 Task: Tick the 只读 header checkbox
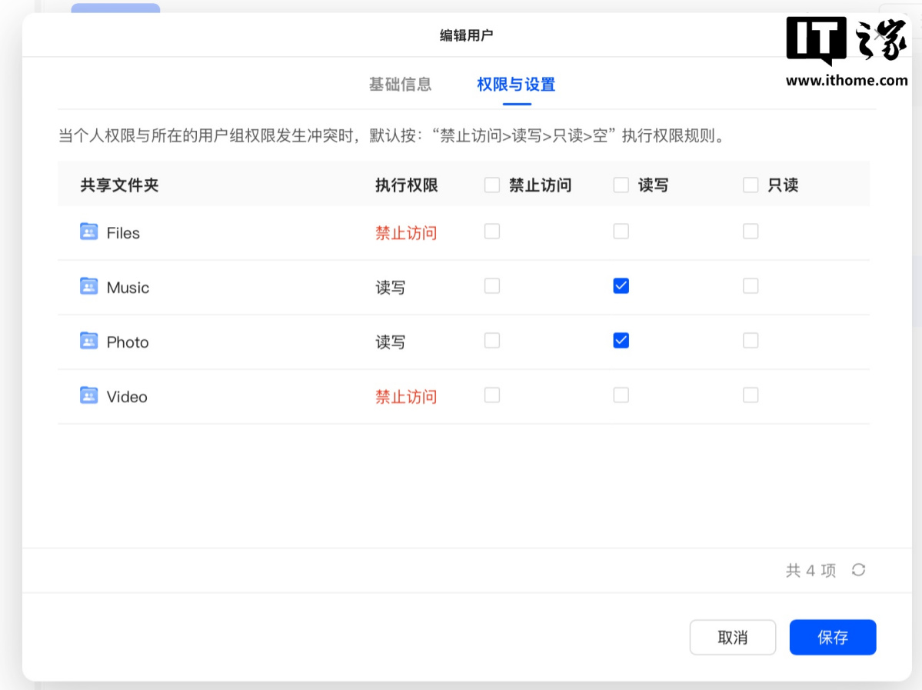(751, 185)
